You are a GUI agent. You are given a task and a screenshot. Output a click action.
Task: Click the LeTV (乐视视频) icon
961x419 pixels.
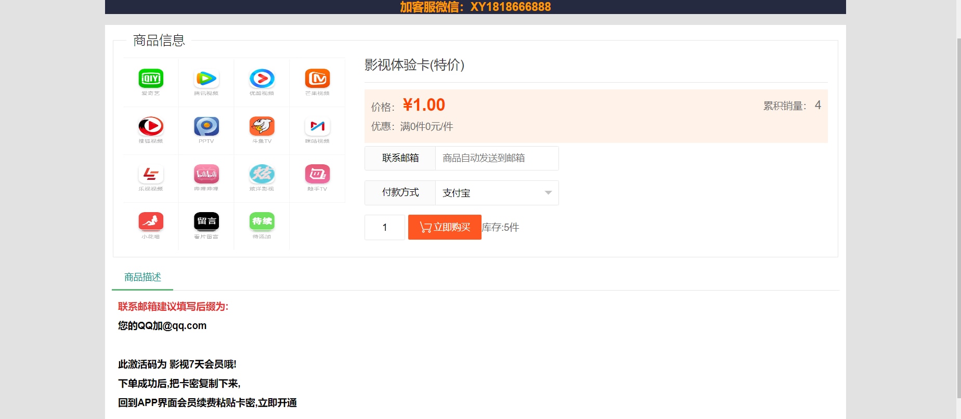point(151,174)
